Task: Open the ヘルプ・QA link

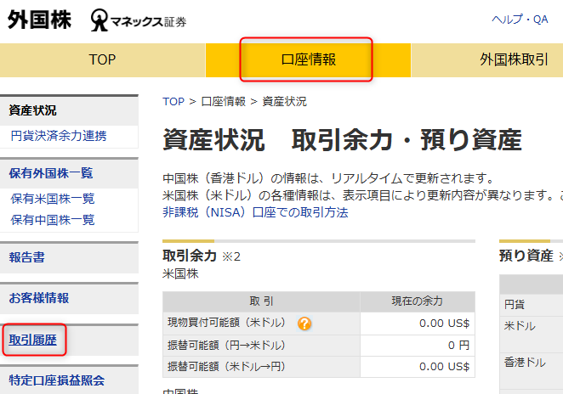Action: pos(520,20)
